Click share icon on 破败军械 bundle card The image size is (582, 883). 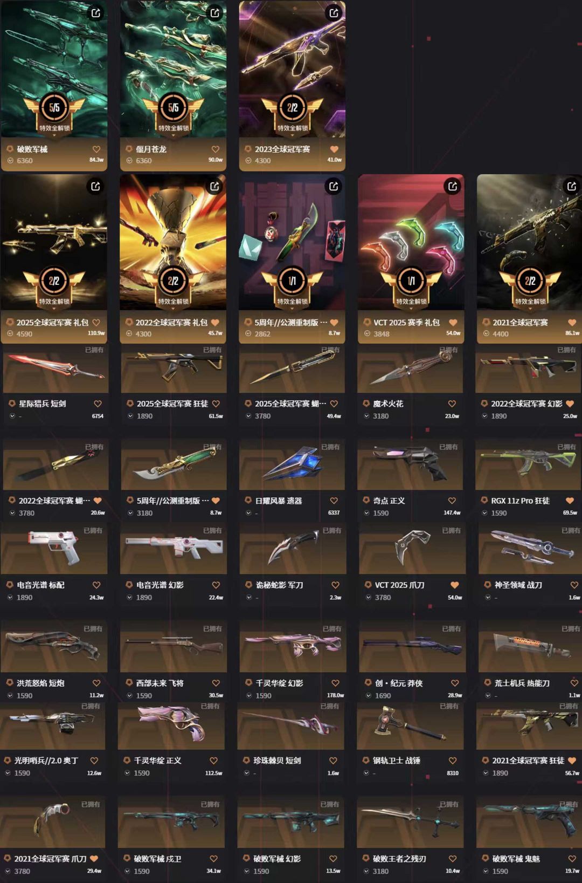click(x=96, y=13)
